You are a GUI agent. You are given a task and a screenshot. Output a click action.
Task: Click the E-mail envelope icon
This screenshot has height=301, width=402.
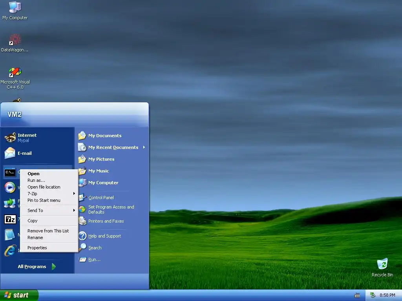coord(10,153)
